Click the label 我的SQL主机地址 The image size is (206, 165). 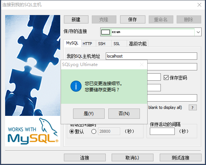point(83,56)
